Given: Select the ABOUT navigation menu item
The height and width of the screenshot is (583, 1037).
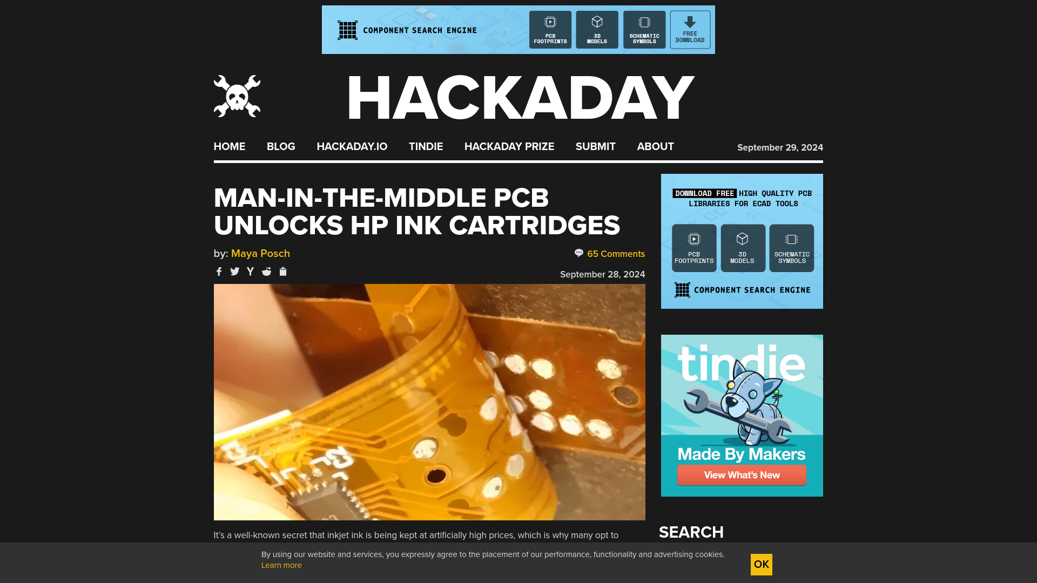Looking at the screenshot, I should 655,147.
